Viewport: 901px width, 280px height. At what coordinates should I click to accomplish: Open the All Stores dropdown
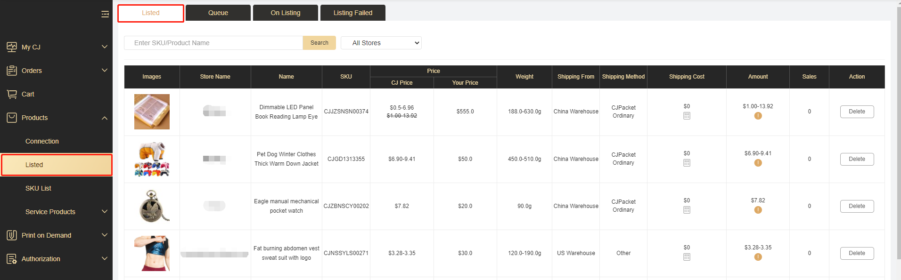click(x=381, y=43)
